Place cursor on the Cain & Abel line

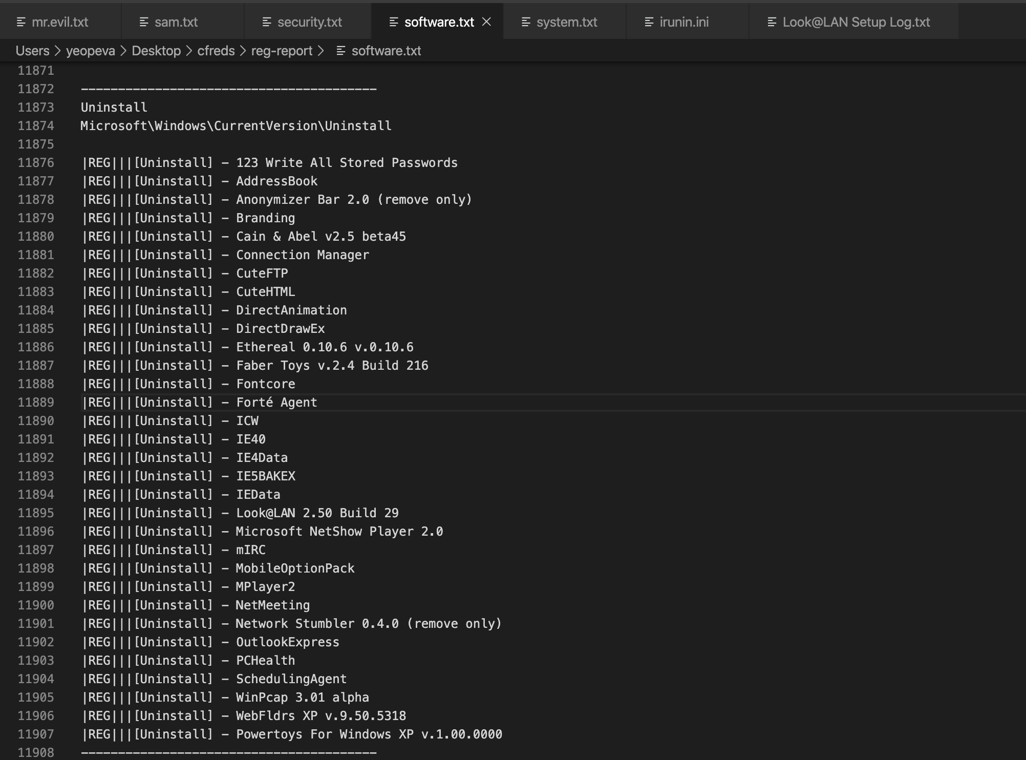(x=320, y=237)
